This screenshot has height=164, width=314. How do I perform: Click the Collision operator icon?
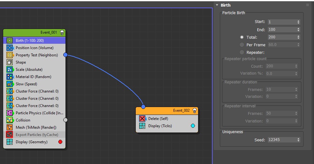[9, 120]
